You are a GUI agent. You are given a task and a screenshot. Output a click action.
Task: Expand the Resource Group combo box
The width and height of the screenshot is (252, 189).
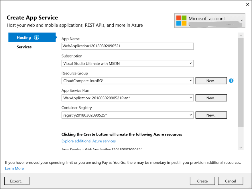click(x=128, y=81)
